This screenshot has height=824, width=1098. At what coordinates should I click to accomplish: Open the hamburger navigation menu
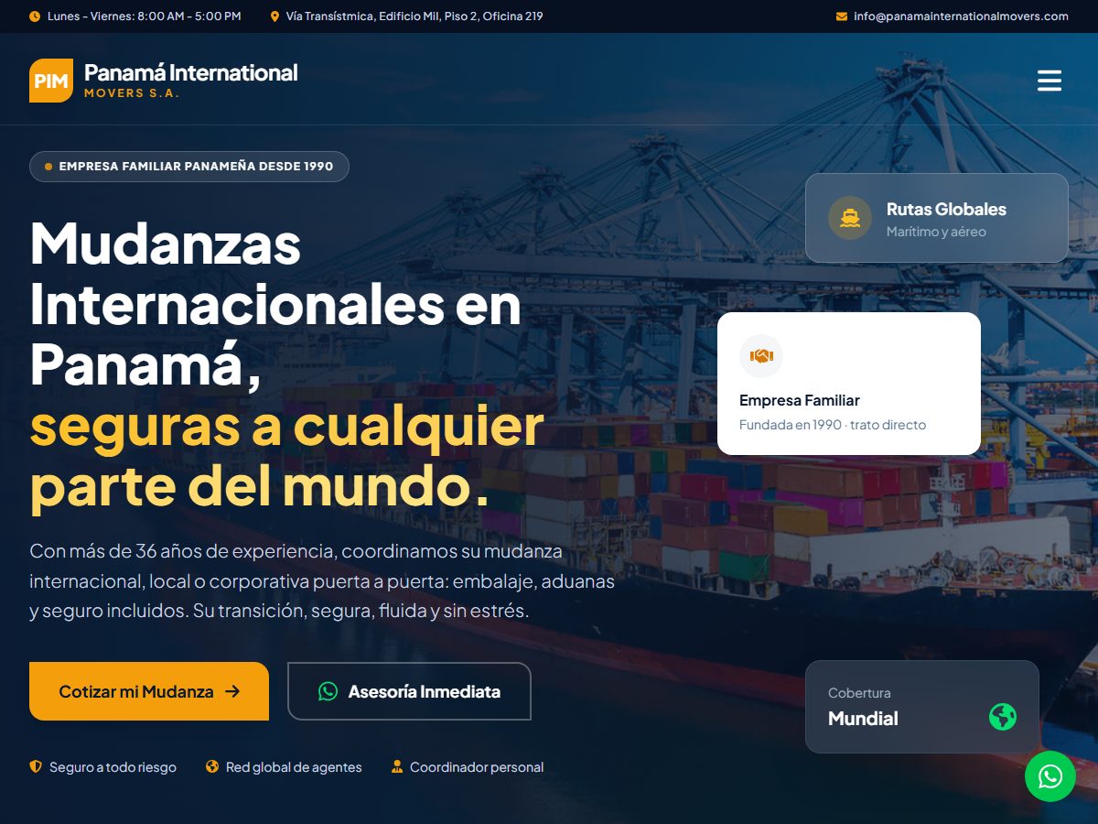1050,81
